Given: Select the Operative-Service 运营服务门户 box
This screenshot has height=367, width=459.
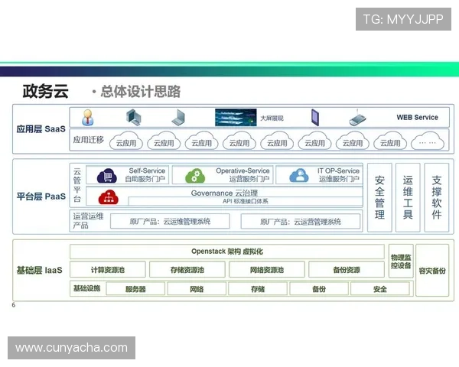Looking at the screenshot, I should click(223, 175).
